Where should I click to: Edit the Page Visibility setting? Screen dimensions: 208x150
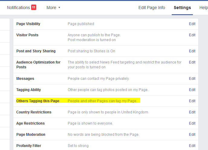pyautogui.click(x=192, y=24)
